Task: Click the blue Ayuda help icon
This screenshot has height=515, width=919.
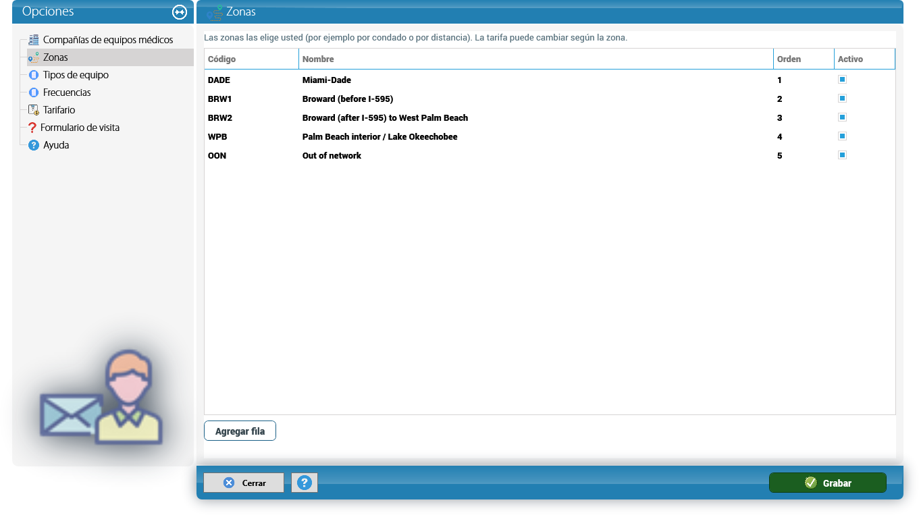Action: click(x=34, y=145)
